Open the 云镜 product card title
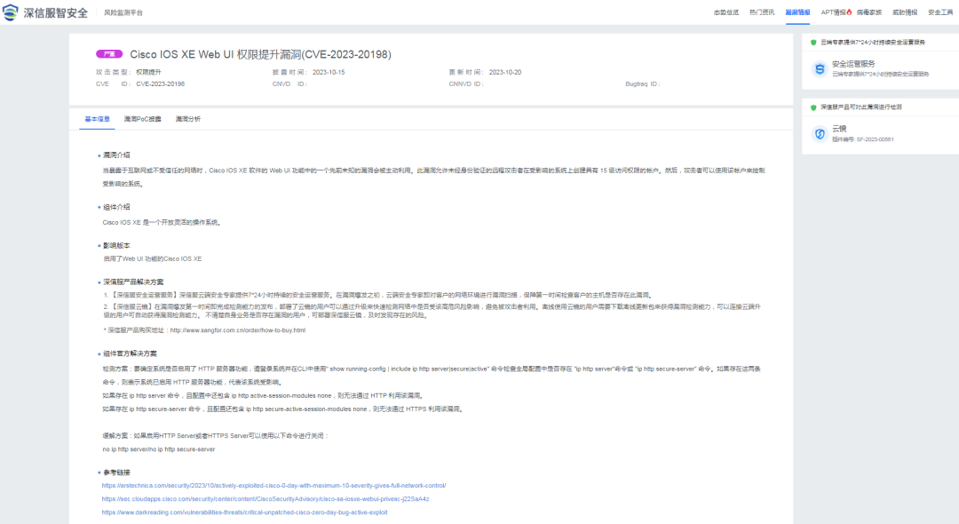The height and width of the screenshot is (524, 959). [x=839, y=129]
